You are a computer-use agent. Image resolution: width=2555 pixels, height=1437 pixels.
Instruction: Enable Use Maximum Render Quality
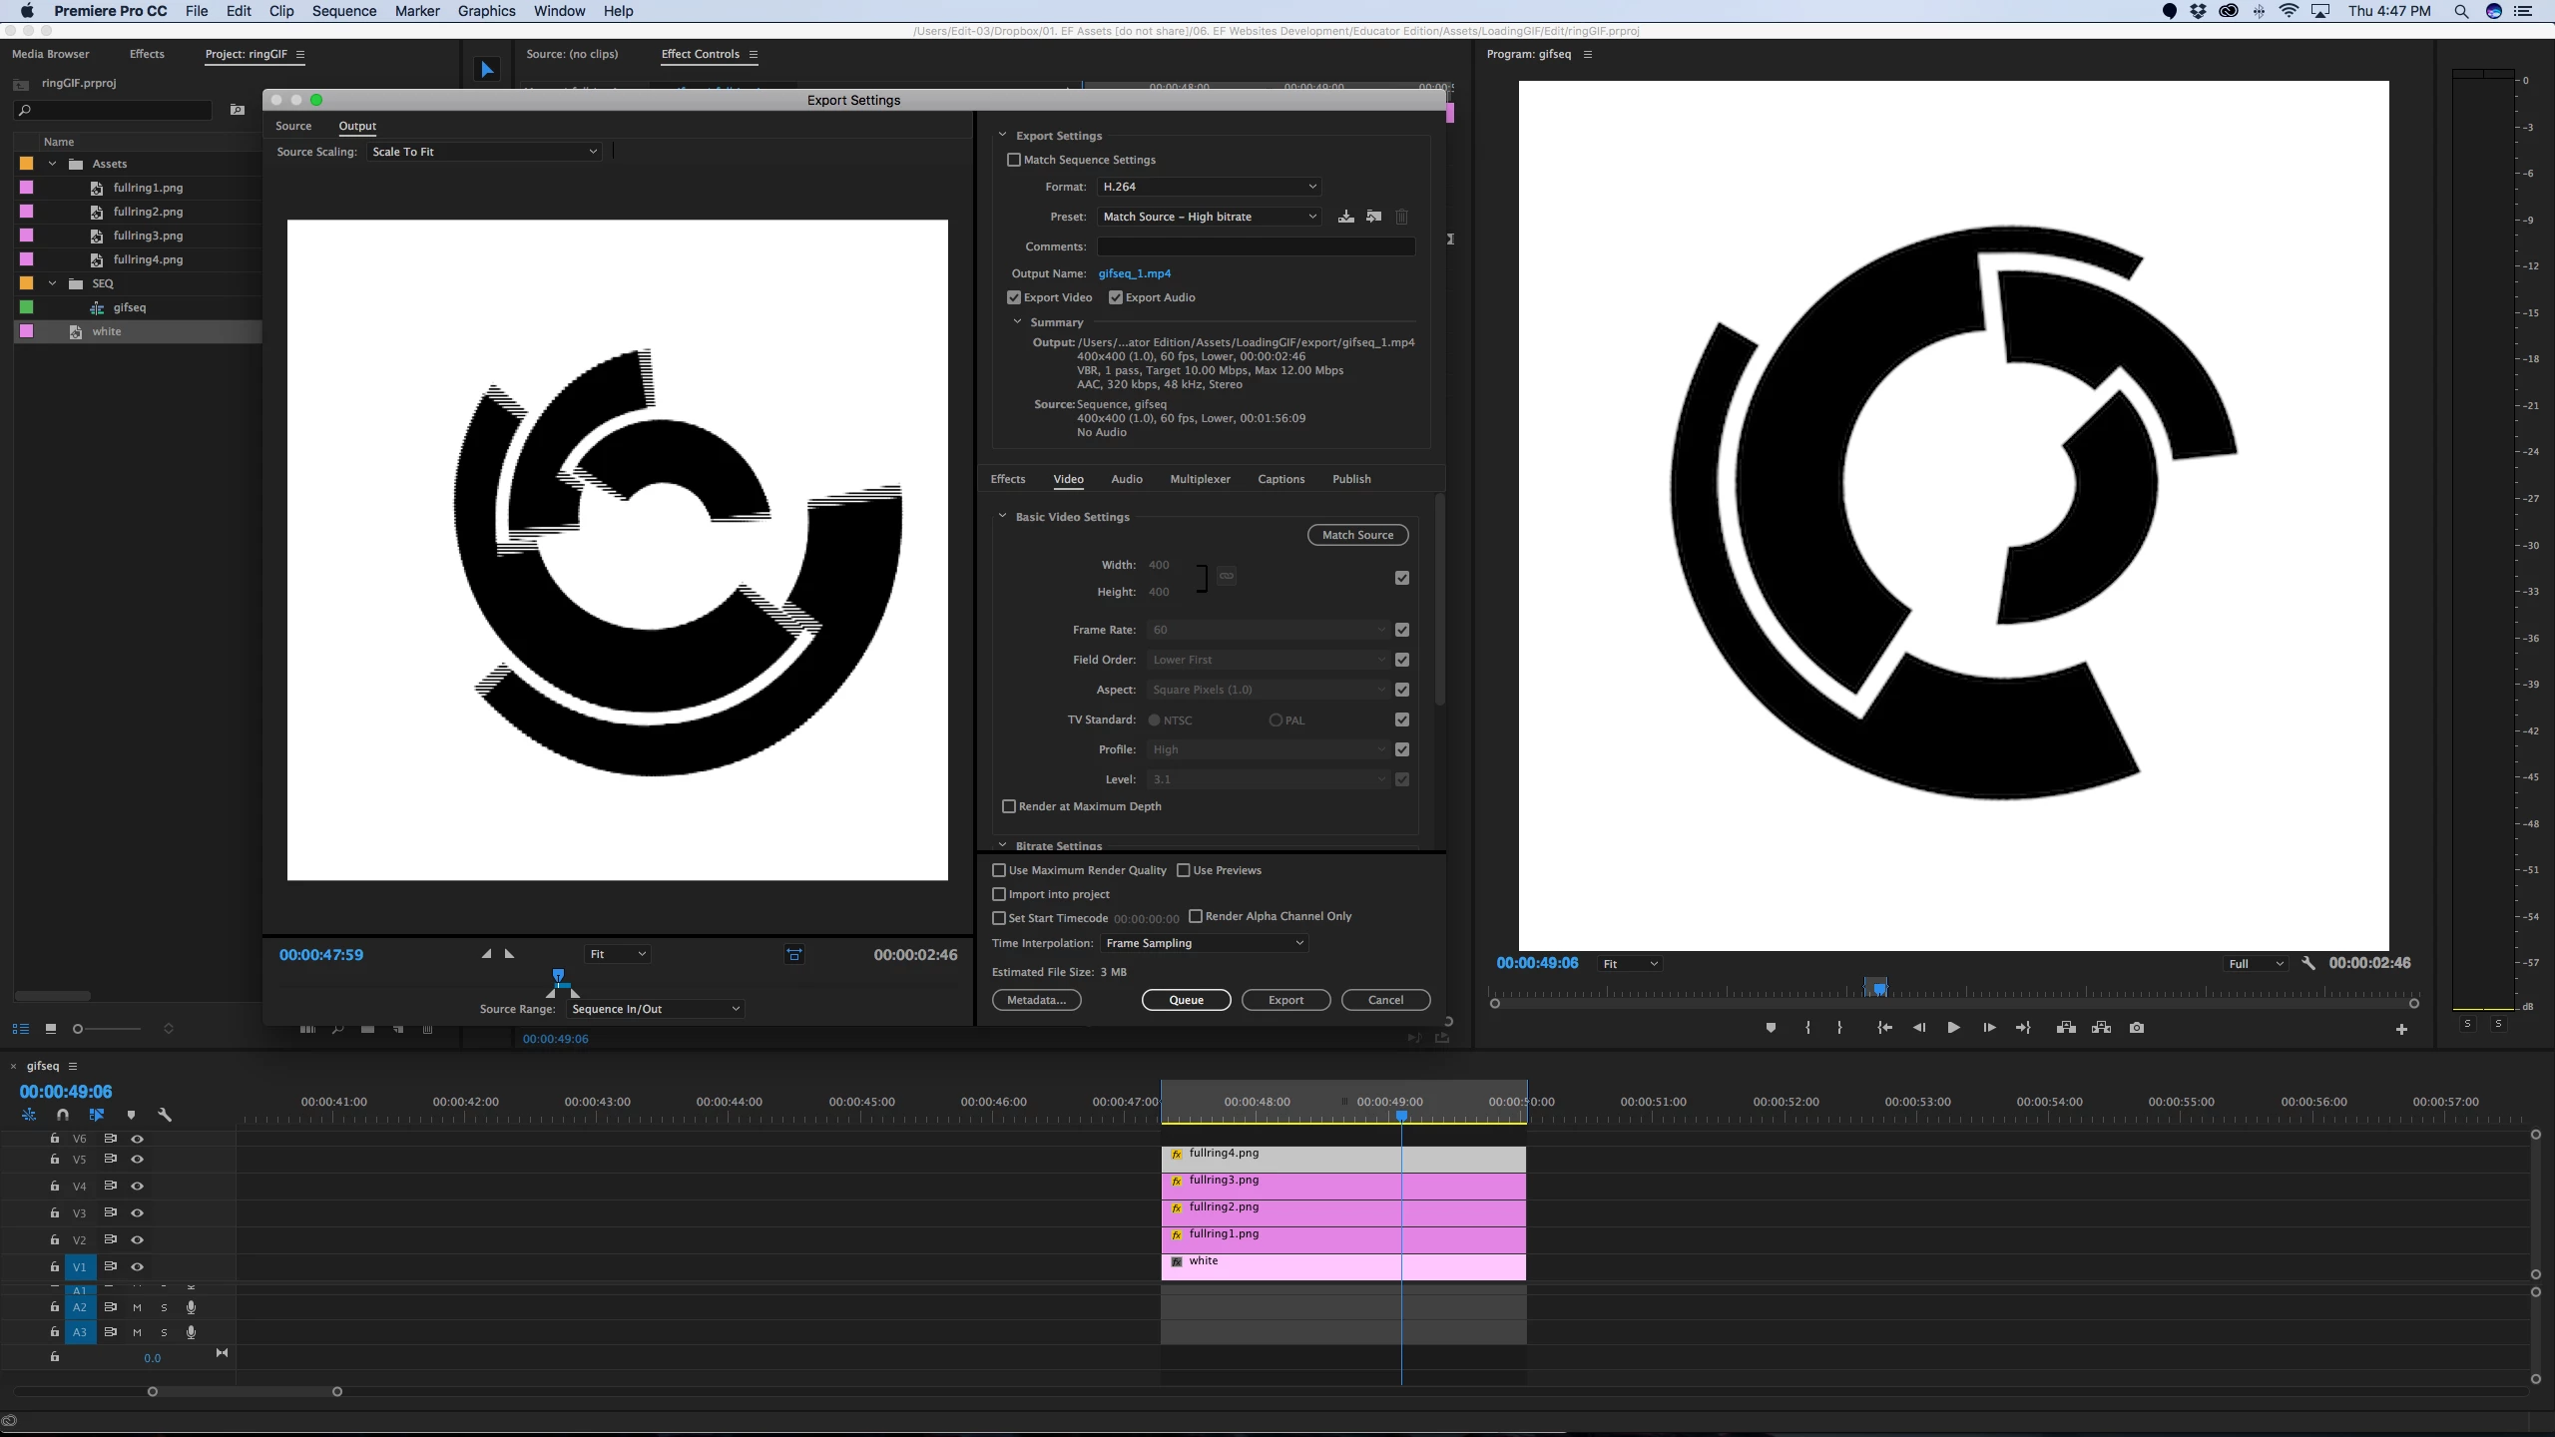click(x=999, y=870)
